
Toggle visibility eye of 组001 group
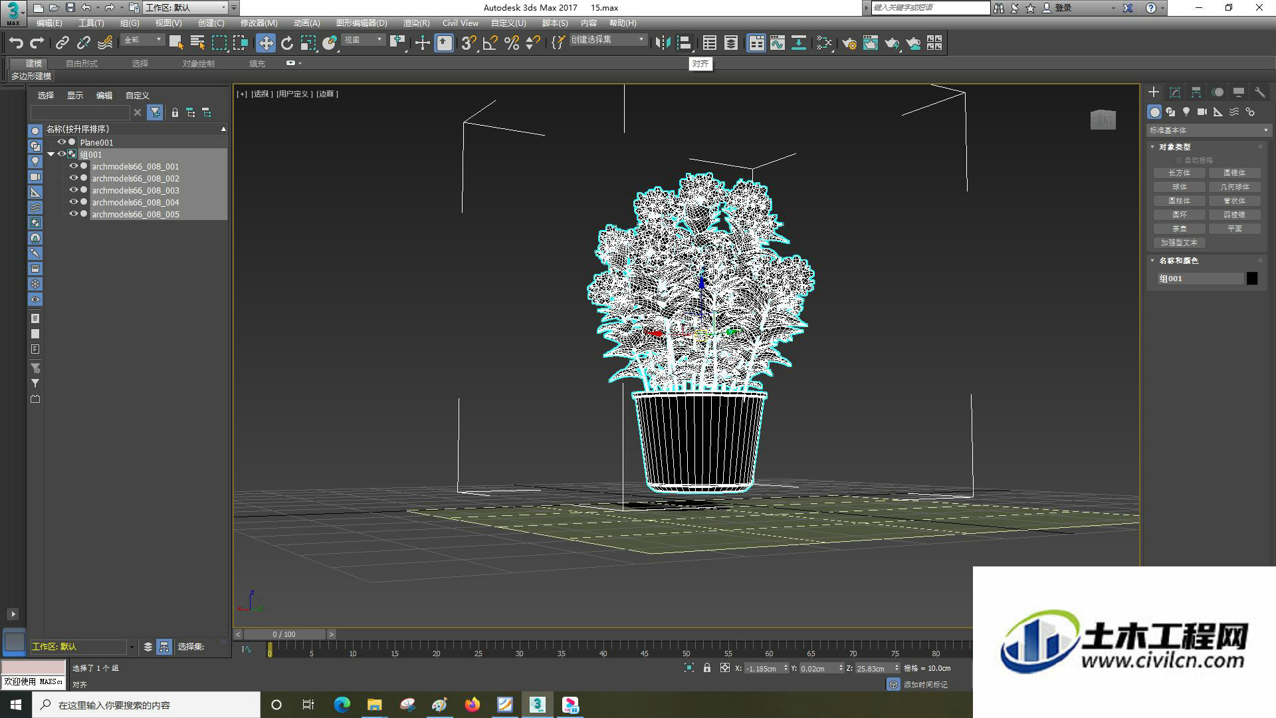62,154
